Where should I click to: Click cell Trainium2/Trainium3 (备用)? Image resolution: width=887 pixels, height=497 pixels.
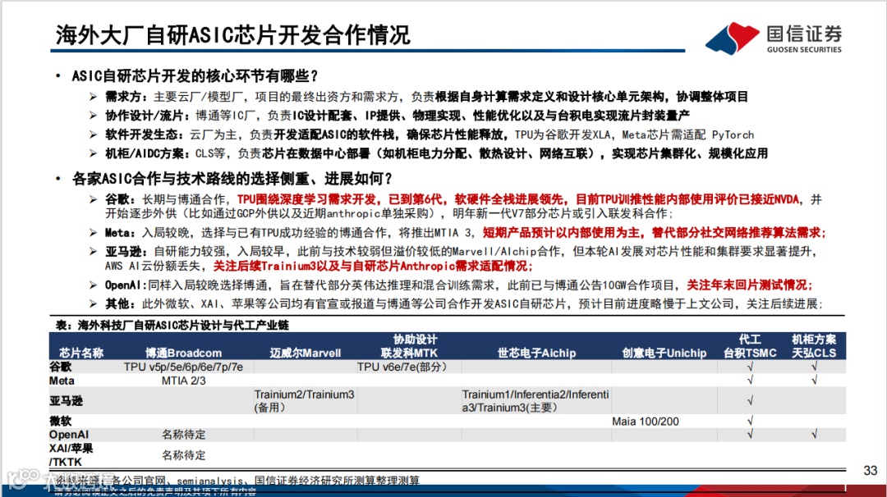305,401
